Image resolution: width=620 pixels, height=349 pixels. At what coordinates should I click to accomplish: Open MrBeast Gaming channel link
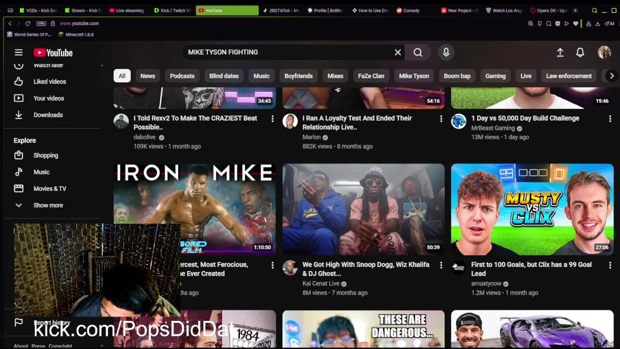coord(493,128)
